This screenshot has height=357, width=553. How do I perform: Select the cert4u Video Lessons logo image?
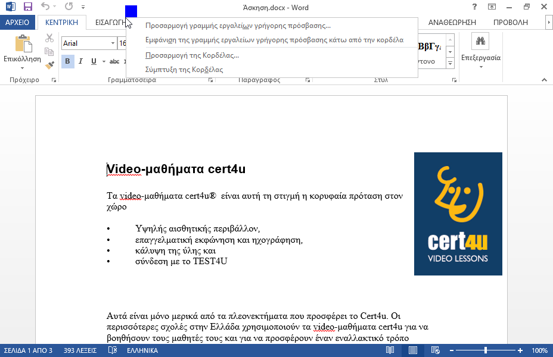point(458,214)
